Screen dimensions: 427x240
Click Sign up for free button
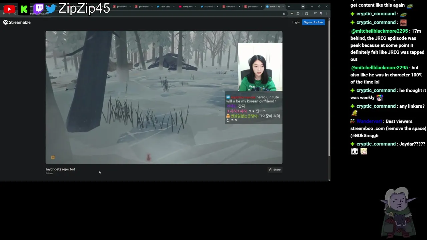(313, 22)
